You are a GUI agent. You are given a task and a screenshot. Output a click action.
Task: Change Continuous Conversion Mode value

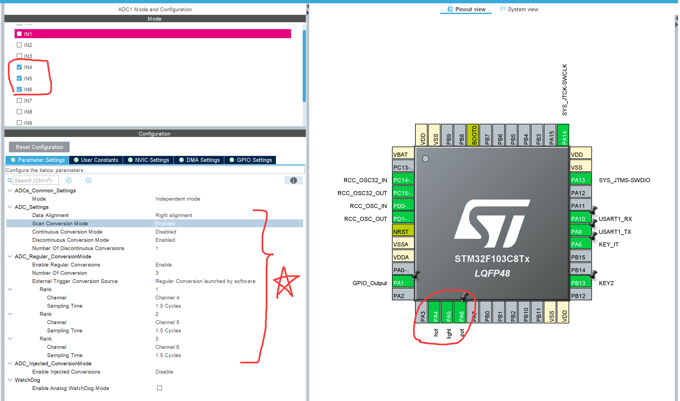point(166,232)
